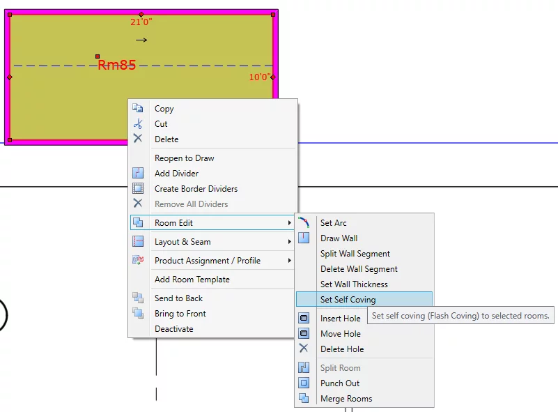The width and height of the screenshot is (558, 412).
Task: Choose Deactivate from context menu
Action: (174, 329)
